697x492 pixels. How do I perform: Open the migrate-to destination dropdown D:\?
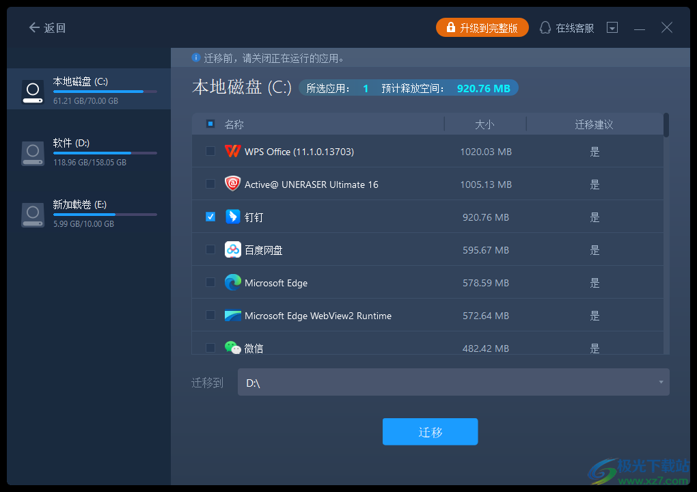click(x=454, y=382)
